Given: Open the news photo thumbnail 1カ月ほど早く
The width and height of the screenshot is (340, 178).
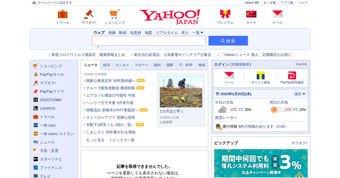Looking at the screenshot, I should pyautogui.click(x=181, y=92).
